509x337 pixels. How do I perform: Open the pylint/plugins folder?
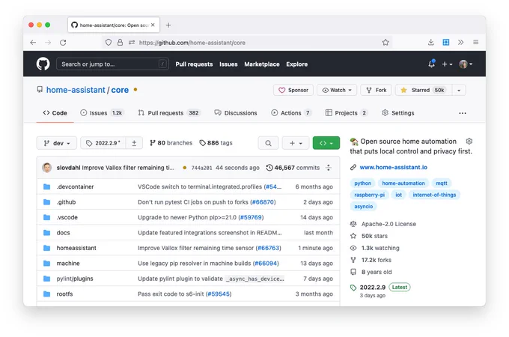[75, 279]
